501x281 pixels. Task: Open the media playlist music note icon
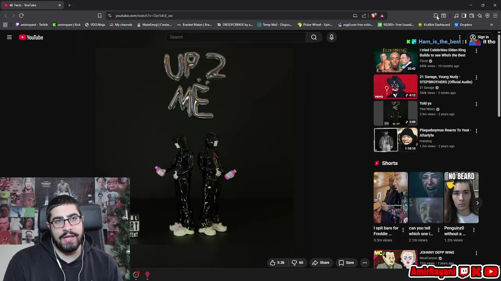[456, 16]
